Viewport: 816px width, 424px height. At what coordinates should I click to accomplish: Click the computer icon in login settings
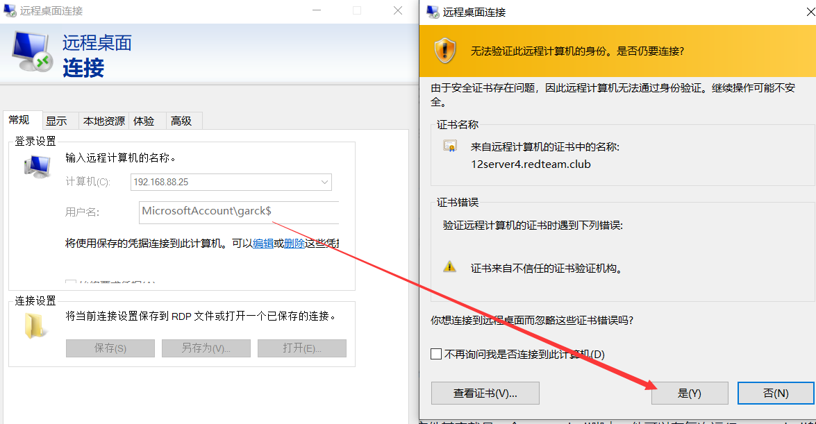point(37,167)
